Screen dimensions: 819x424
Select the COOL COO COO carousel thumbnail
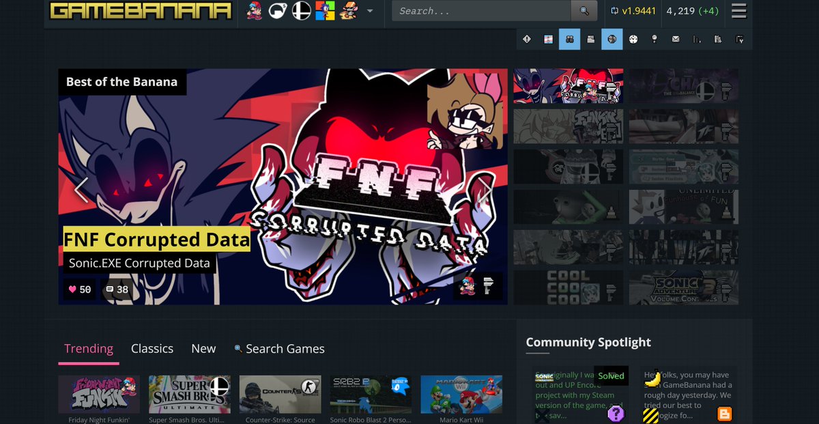point(569,287)
